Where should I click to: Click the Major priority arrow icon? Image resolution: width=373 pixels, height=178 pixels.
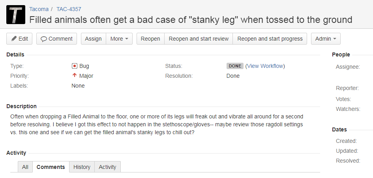click(x=75, y=75)
